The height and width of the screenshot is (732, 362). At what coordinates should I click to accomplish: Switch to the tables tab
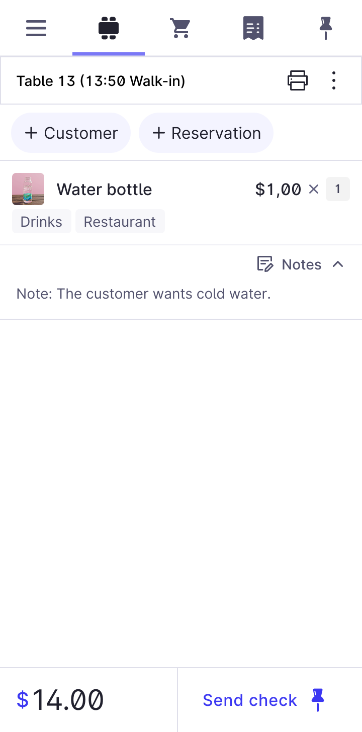pos(109,28)
